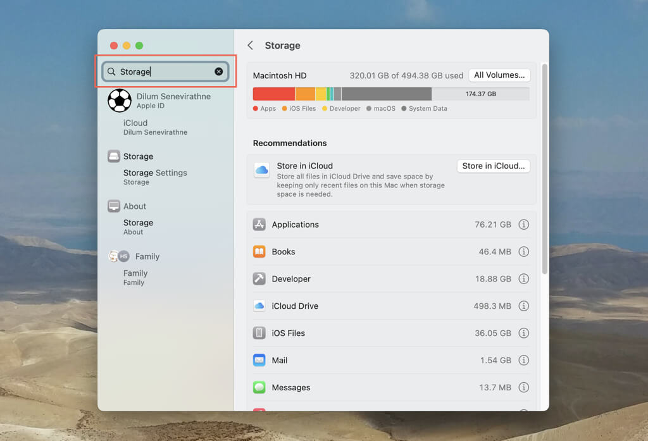648x441 pixels.
Task: Click the green Messages bubble icon
Action: pos(259,387)
